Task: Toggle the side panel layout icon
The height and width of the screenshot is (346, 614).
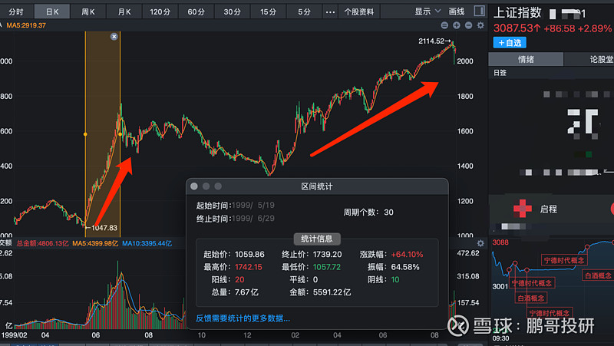Action: 479,11
